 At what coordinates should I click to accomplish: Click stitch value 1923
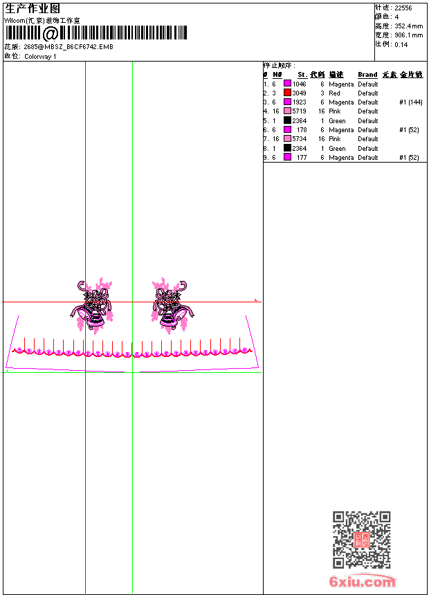(299, 102)
